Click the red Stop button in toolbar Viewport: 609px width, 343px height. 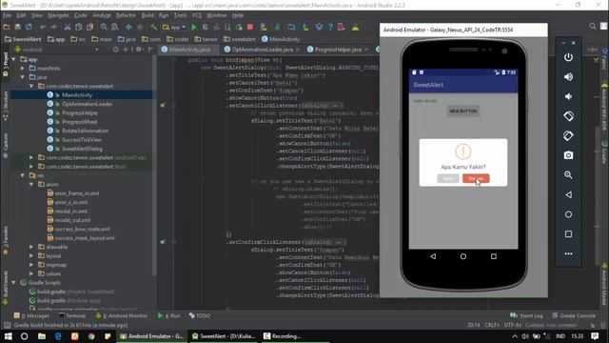[250, 28]
